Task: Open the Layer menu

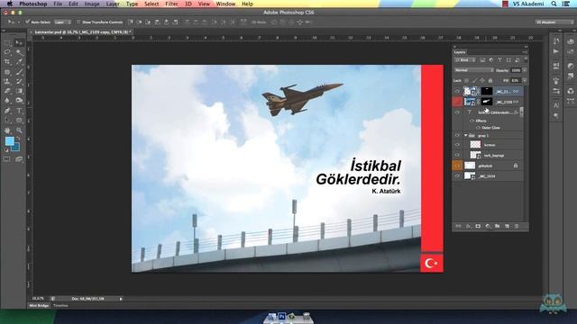Action: 113,4
